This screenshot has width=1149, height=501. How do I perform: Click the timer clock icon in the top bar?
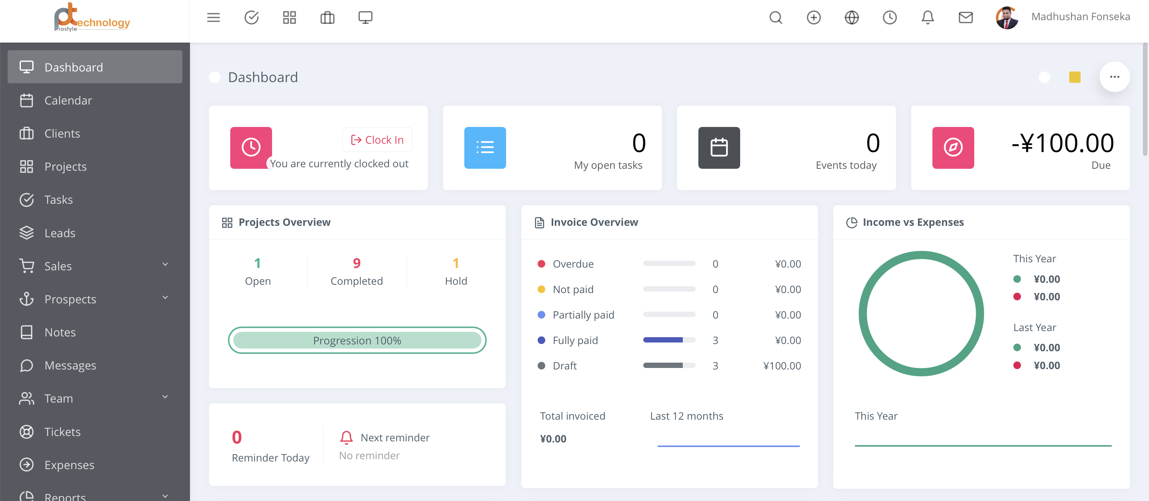pos(889,17)
